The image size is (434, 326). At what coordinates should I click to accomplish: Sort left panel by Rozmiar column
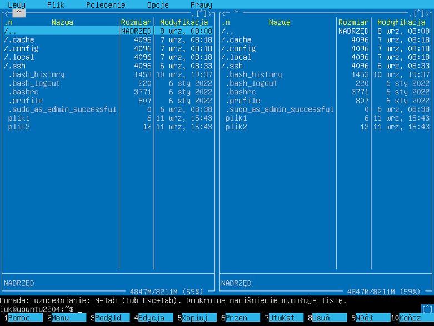pyautogui.click(x=136, y=22)
